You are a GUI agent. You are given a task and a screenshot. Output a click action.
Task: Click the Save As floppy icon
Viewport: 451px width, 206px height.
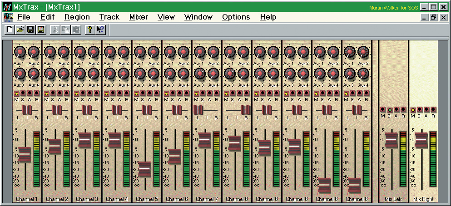point(40,30)
